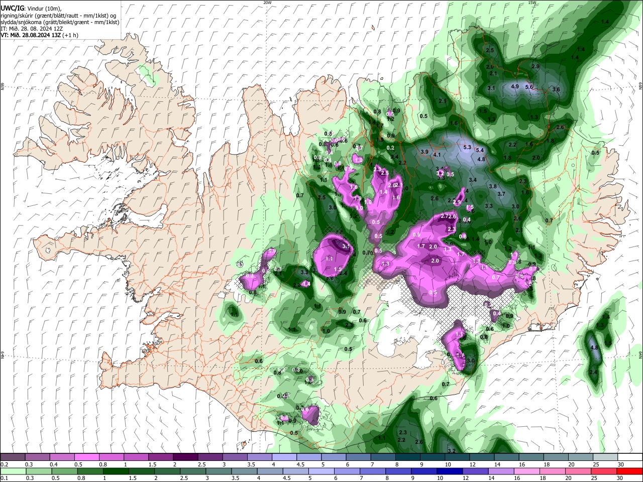Select the darkest purple 2–2.5 snow legend swatch

click(185, 457)
